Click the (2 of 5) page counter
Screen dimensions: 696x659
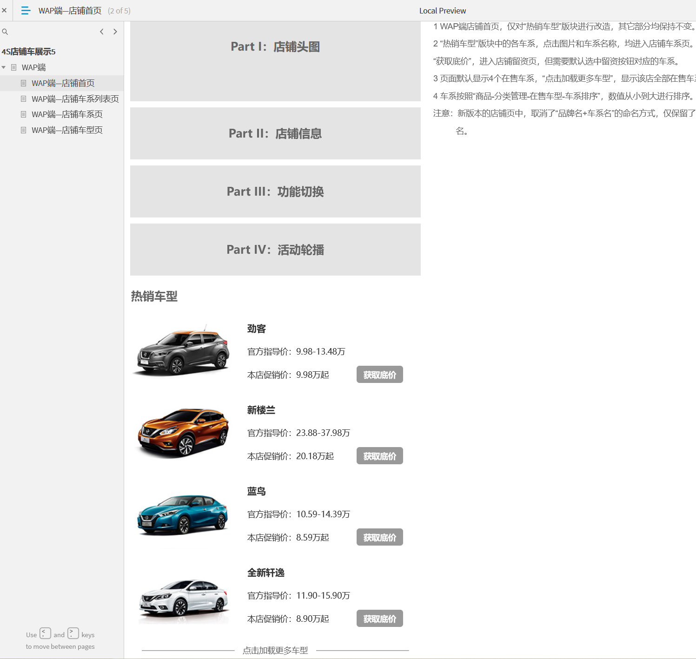[x=119, y=11]
